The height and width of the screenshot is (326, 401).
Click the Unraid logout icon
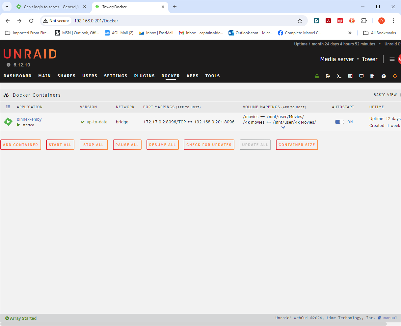(328, 76)
